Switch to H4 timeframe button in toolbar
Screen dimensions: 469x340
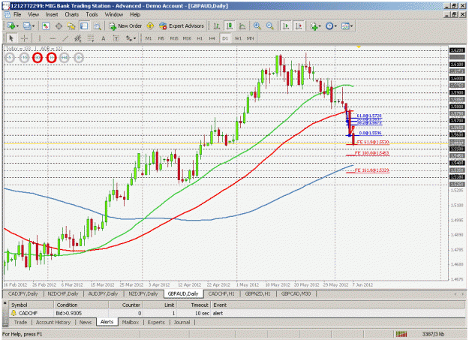coord(212,38)
